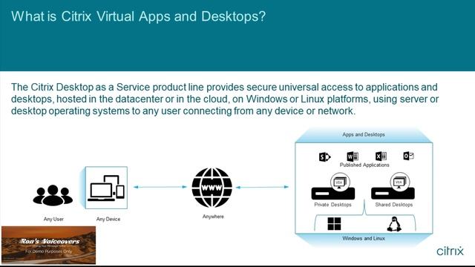Click the Linux penguin icon
Image resolution: width=475 pixels, height=267 pixels.
[394, 224]
